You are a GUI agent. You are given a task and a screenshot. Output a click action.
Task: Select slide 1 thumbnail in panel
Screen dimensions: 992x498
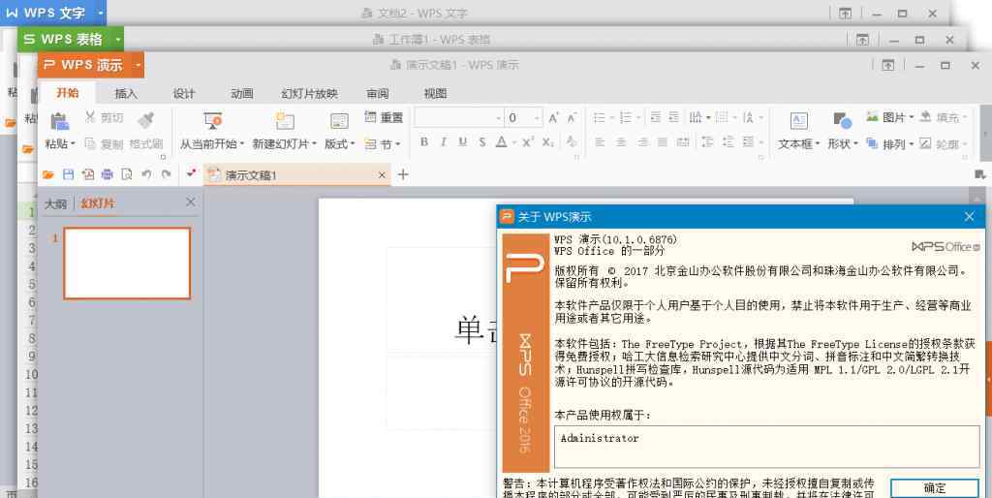coord(127,264)
